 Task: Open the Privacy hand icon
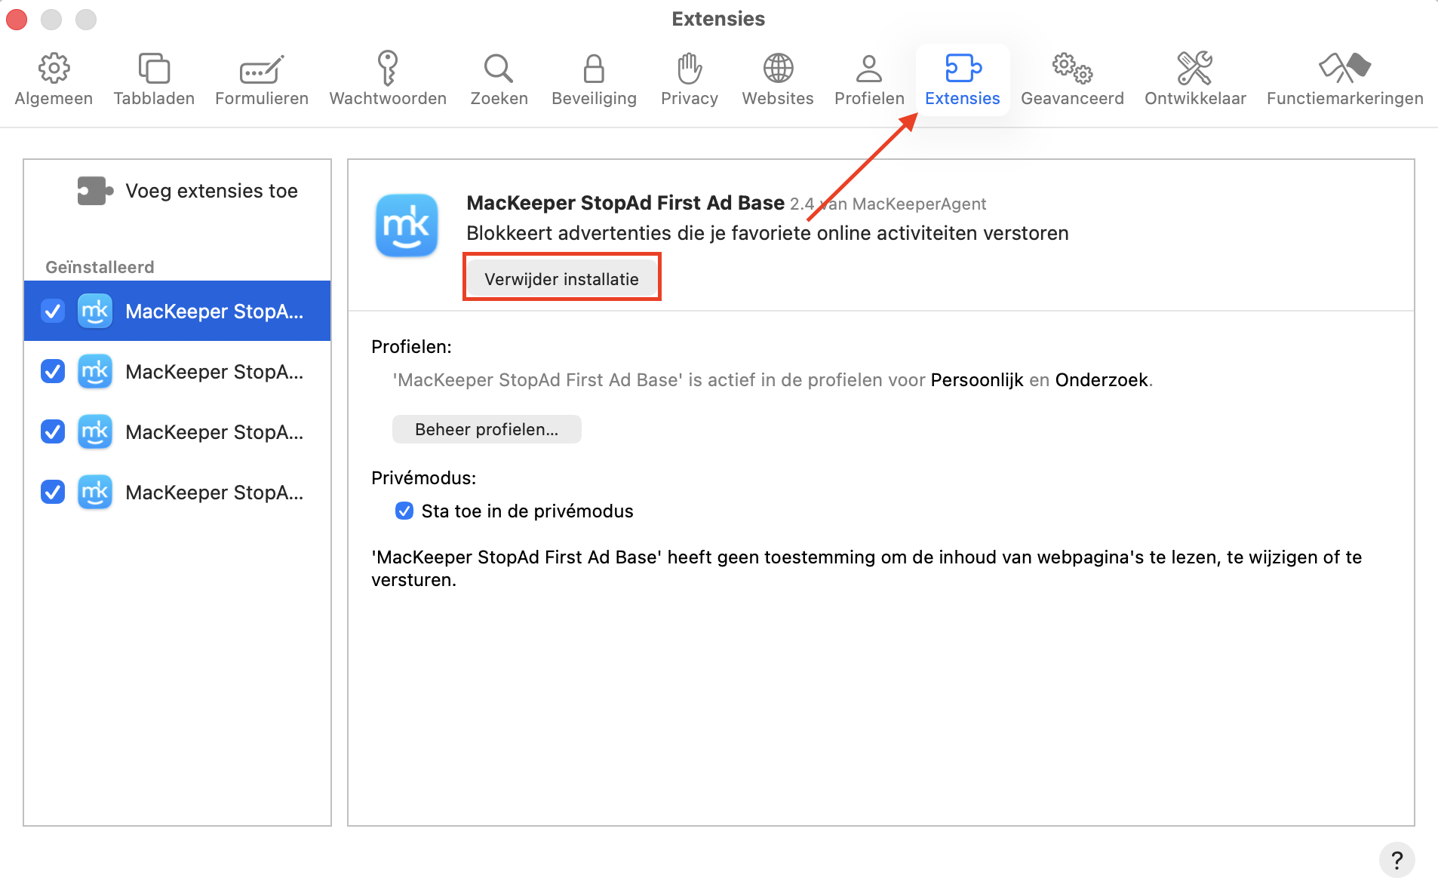689,69
